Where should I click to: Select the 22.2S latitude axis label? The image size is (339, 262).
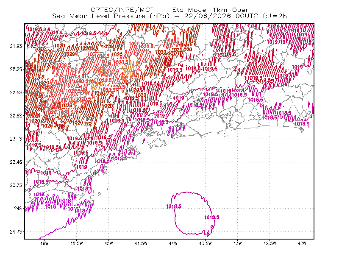pos(16,69)
